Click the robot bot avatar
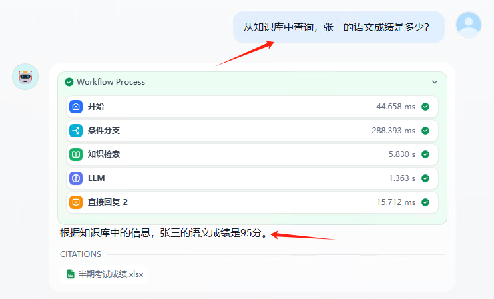Screen dimensions: 494x299 point(25,77)
